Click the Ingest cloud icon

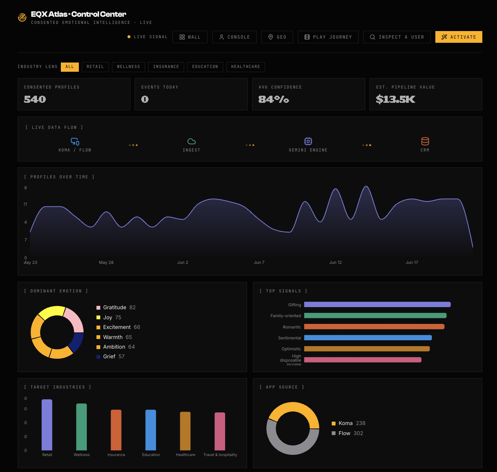pos(191,141)
